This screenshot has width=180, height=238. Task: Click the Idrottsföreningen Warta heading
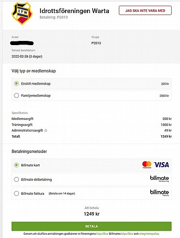point(74,11)
